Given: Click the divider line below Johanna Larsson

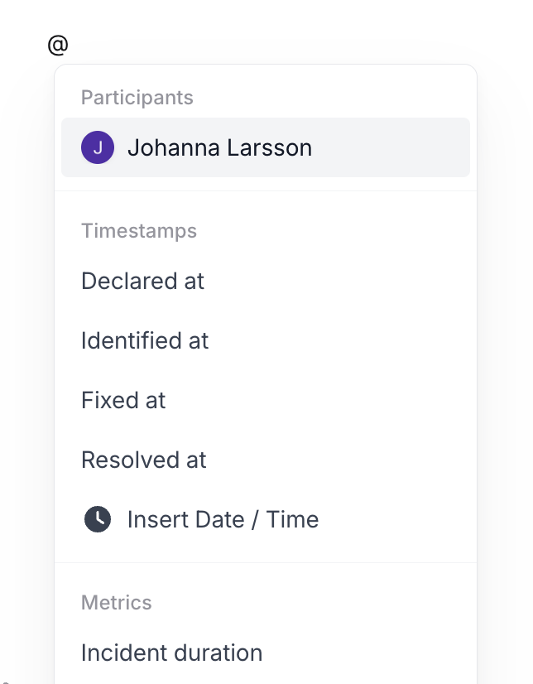Looking at the screenshot, I should [265, 191].
